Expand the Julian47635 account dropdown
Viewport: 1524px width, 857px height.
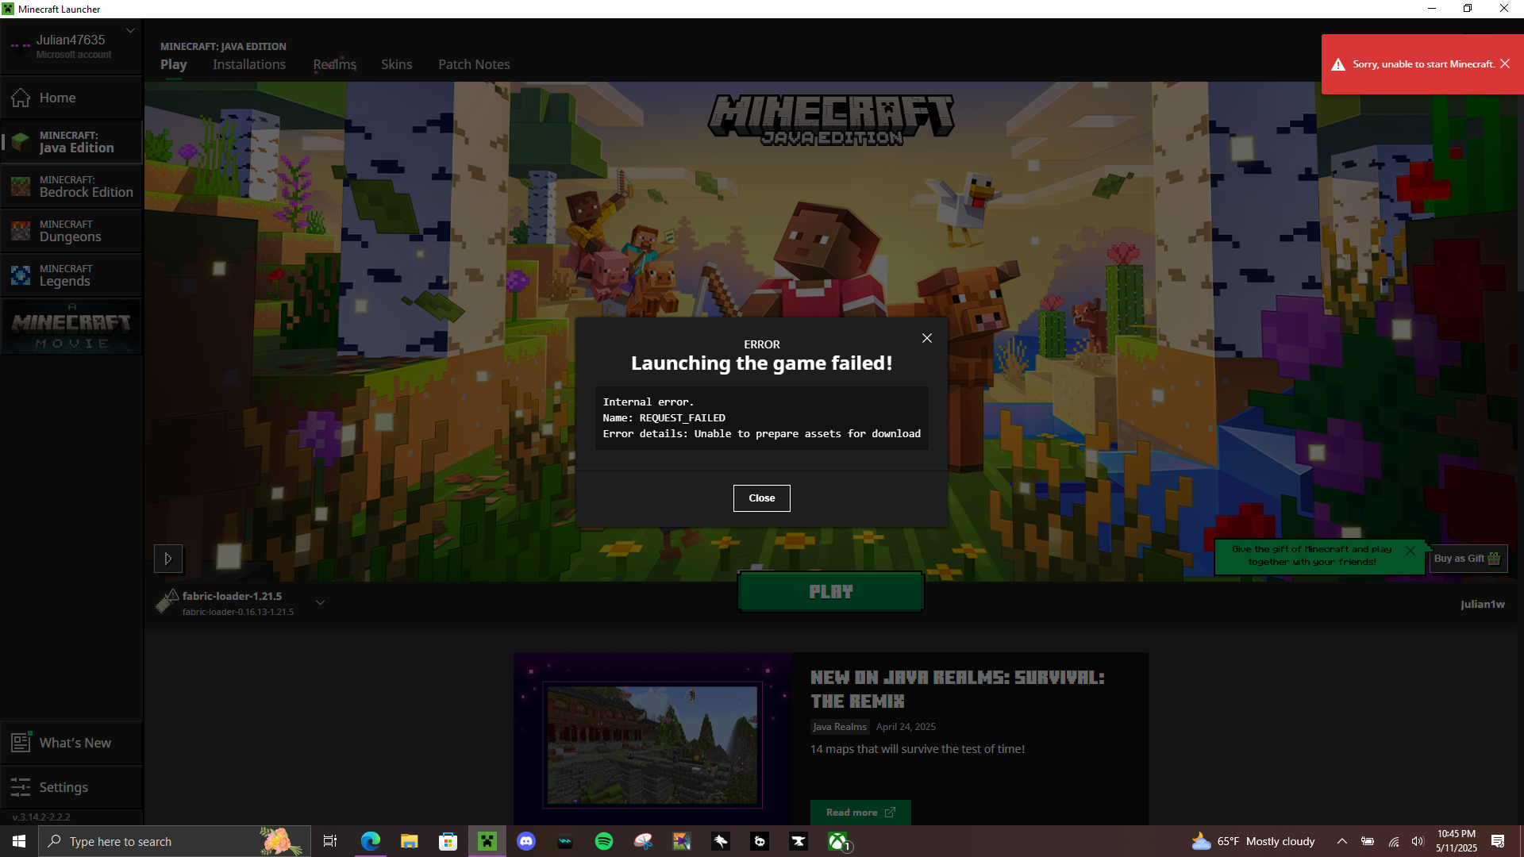130,31
